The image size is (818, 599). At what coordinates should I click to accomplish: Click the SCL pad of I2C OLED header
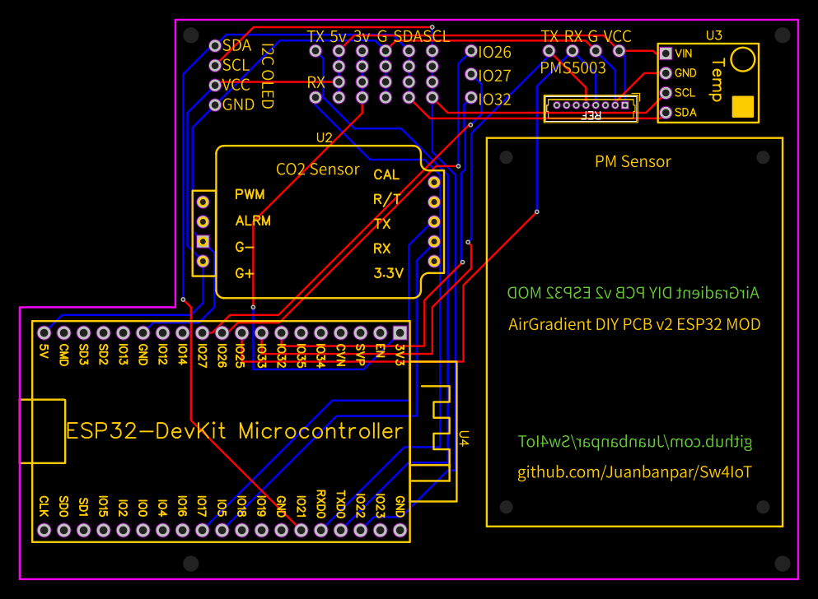(x=215, y=66)
